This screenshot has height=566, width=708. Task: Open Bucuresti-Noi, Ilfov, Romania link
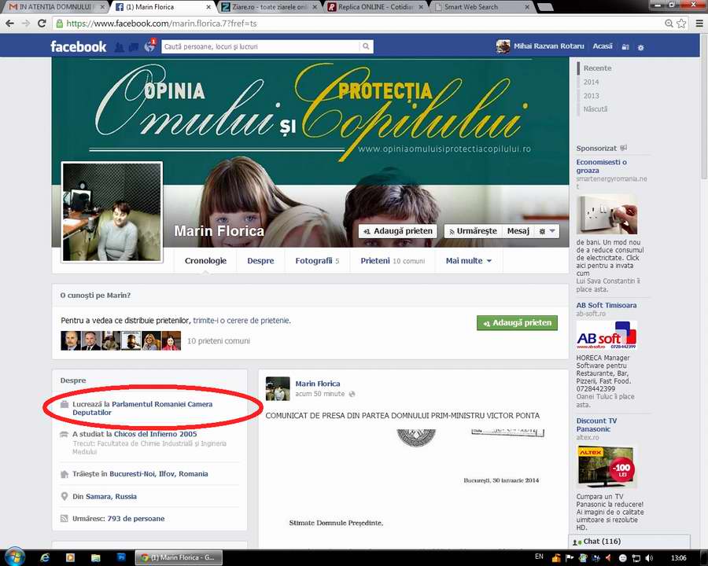158,474
